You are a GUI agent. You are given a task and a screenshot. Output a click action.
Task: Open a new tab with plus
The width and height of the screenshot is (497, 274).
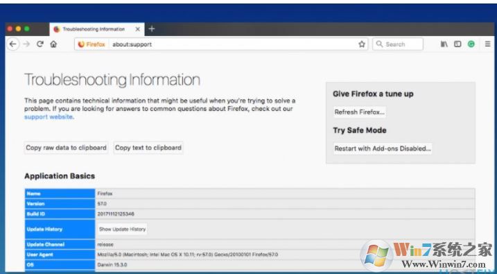[x=152, y=29]
